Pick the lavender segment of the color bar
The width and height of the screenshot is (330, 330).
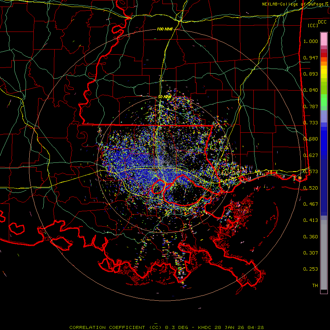(x=324, y=116)
